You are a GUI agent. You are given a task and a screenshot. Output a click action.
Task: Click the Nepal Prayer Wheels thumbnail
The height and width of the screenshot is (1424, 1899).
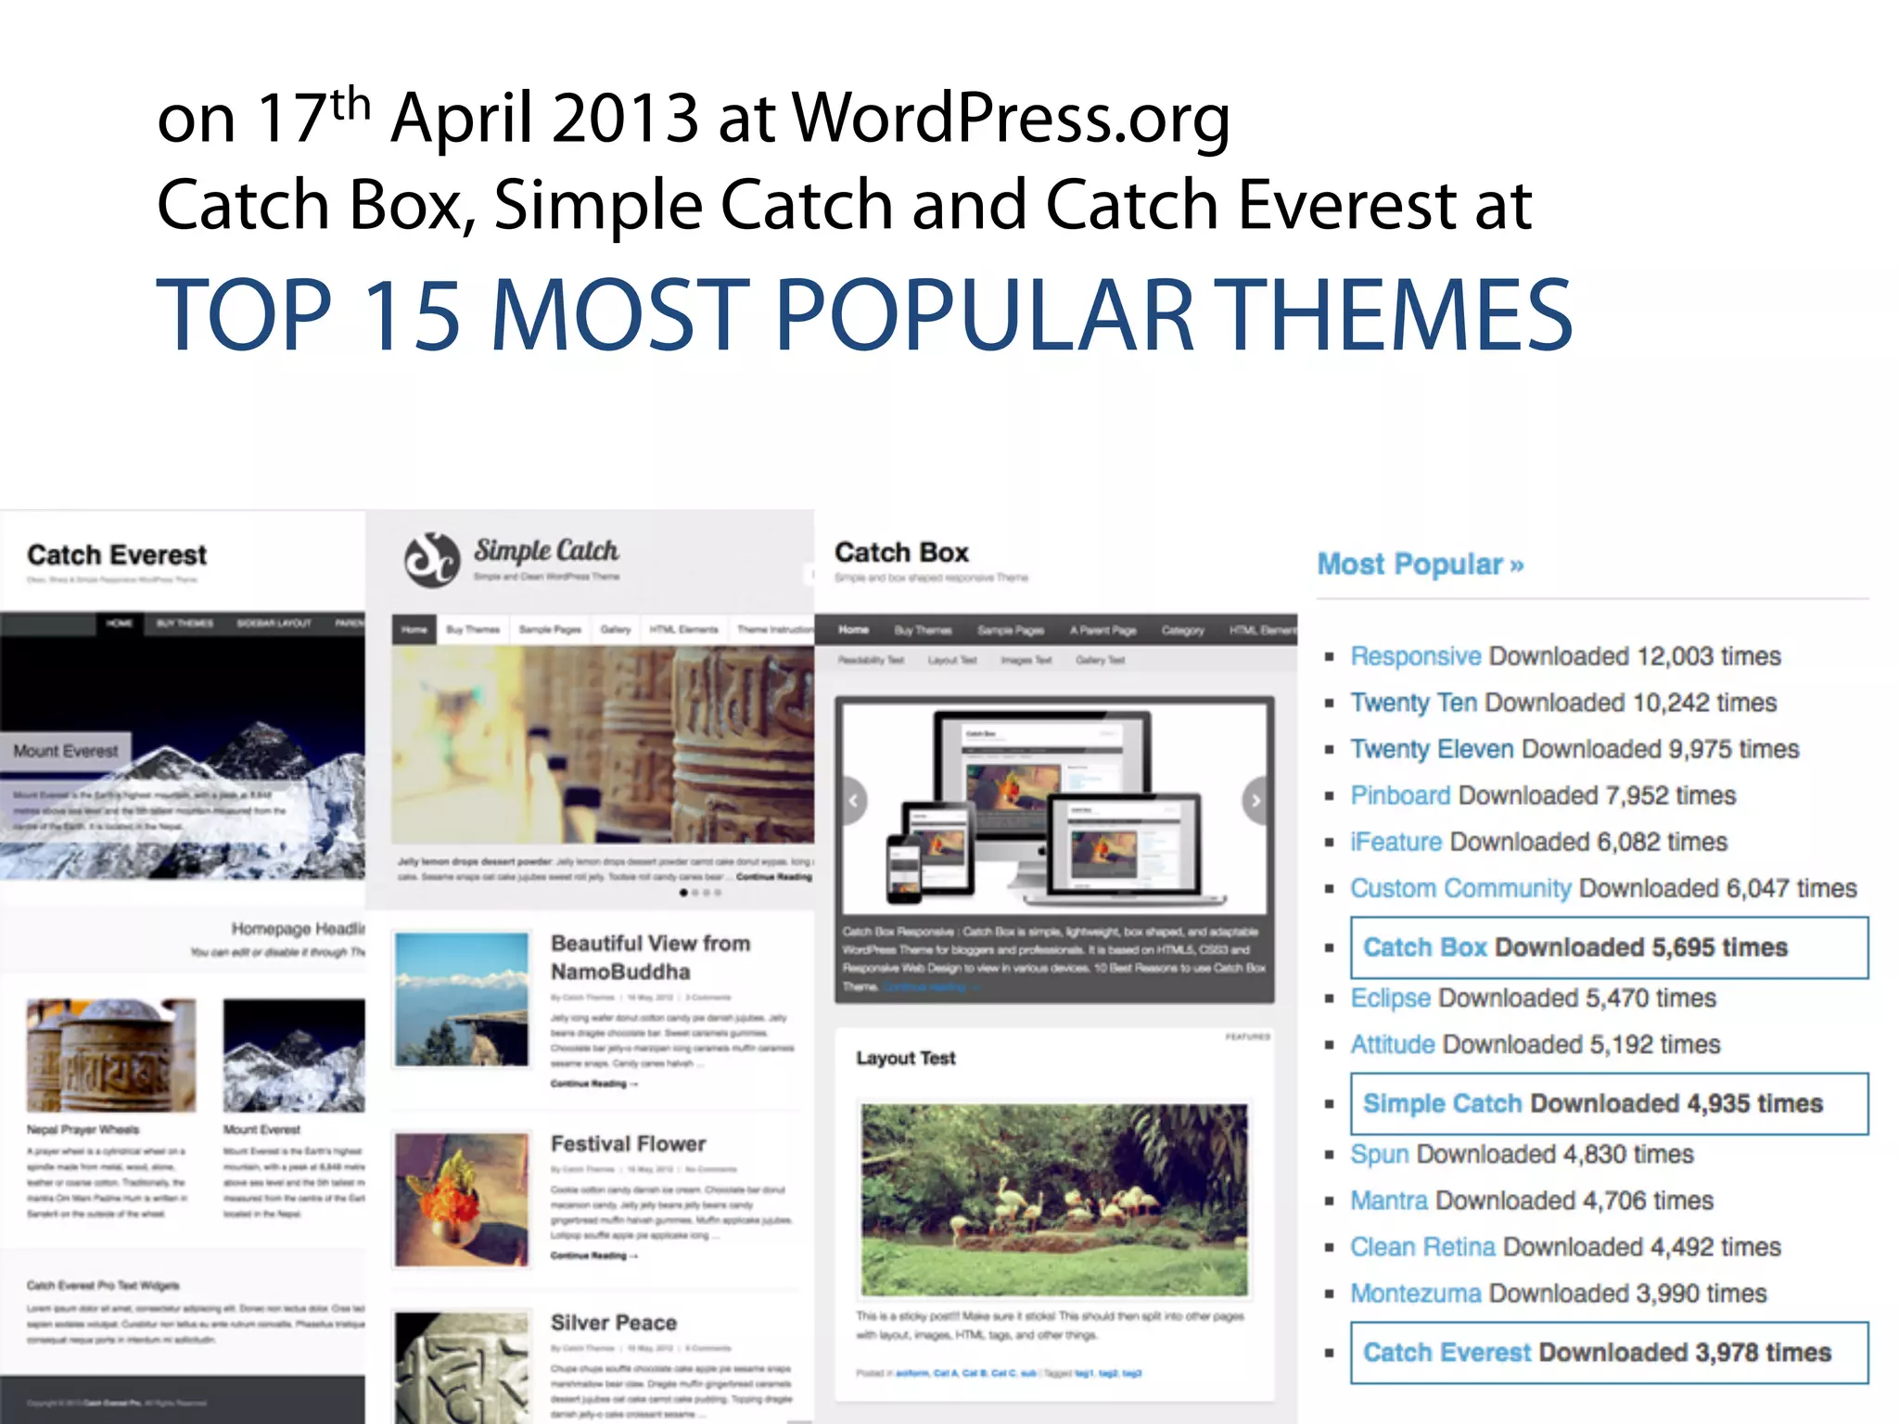pyautogui.click(x=110, y=1055)
